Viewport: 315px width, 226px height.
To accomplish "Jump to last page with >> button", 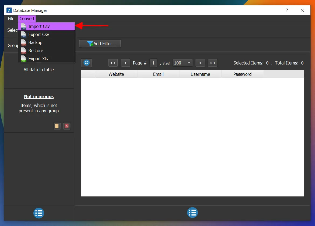I will (212, 63).
